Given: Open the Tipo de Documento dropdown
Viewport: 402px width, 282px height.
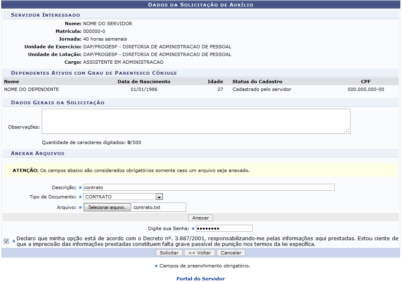Looking at the screenshot, I should 159,197.
